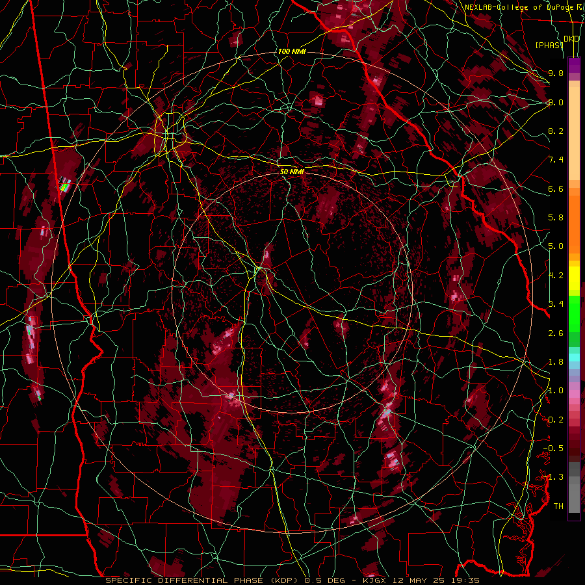
Task: Click the "0.5 DEG" elevation text in caption
Action: pyautogui.click(x=324, y=580)
